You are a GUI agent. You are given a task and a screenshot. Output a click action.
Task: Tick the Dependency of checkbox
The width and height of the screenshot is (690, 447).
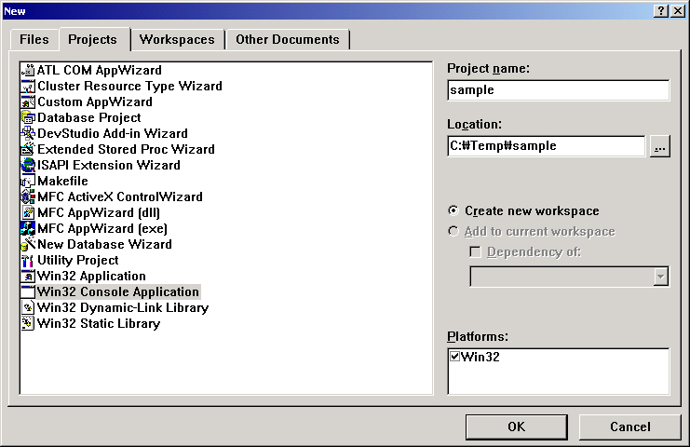[475, 251]
